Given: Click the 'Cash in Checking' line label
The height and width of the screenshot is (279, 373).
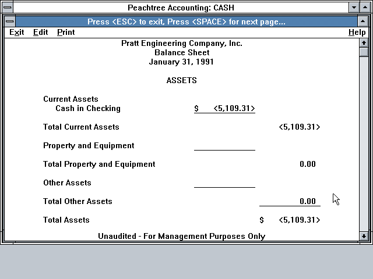Looking at the screenshot, I should (88, 109).
